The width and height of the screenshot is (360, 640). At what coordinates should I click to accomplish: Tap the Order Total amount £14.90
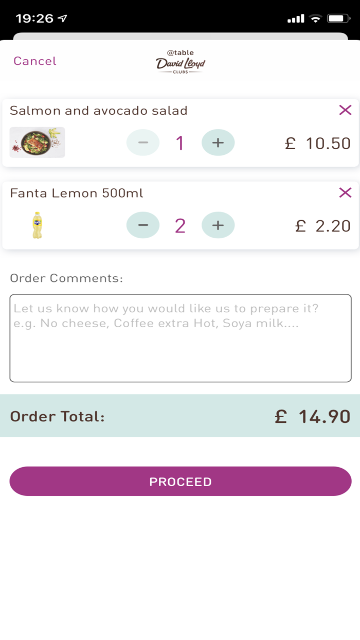(x=313, y=416)
